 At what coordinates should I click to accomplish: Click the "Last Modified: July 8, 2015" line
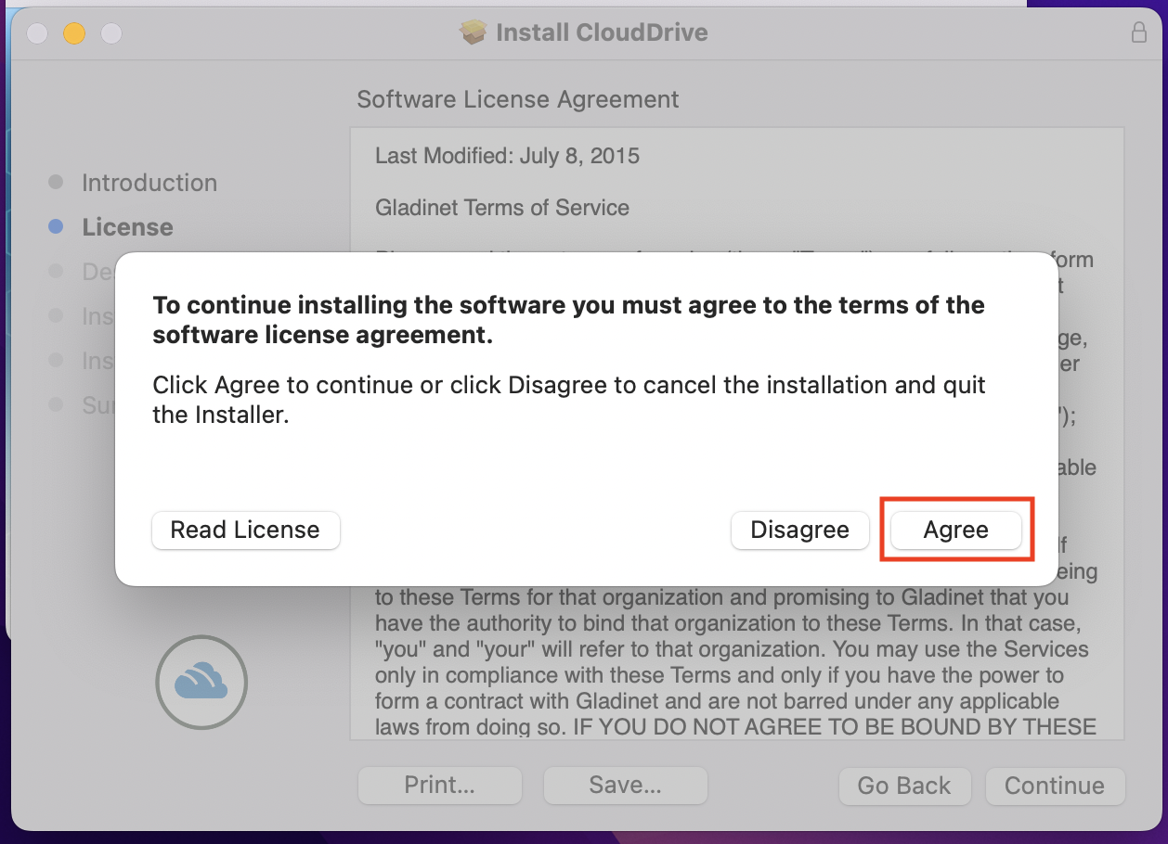508,155
